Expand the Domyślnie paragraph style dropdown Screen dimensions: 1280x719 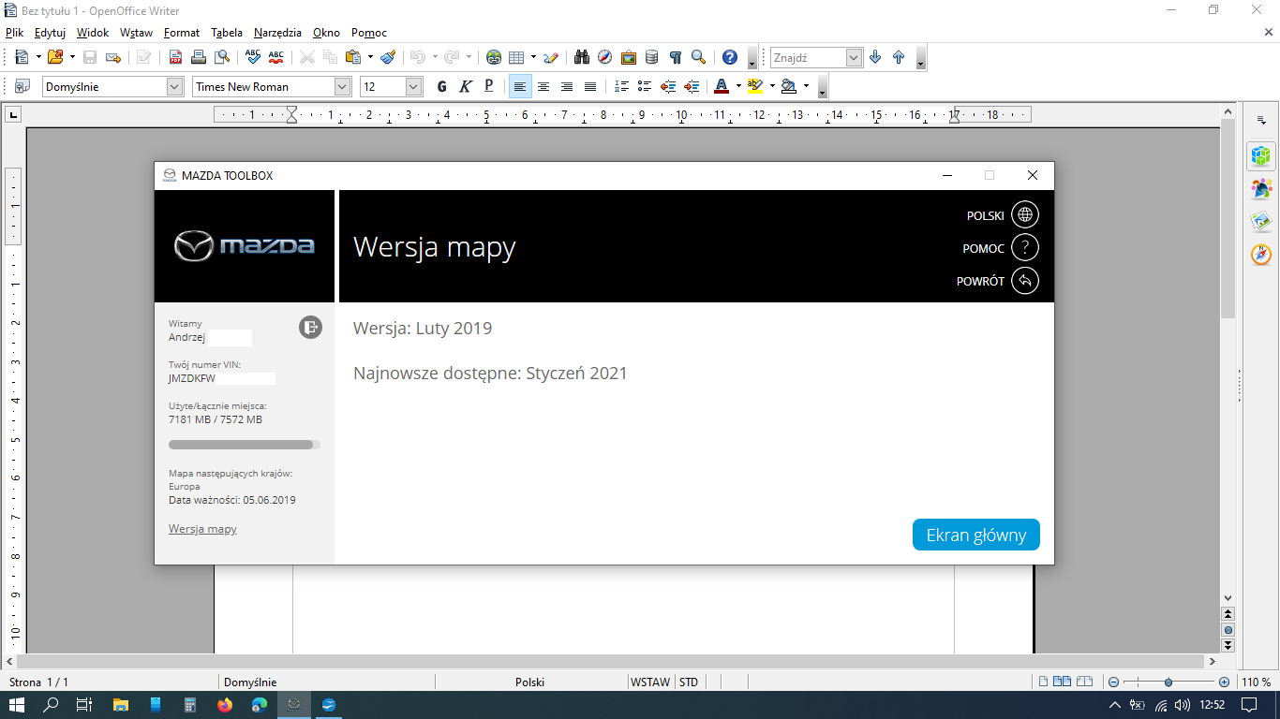174,87
